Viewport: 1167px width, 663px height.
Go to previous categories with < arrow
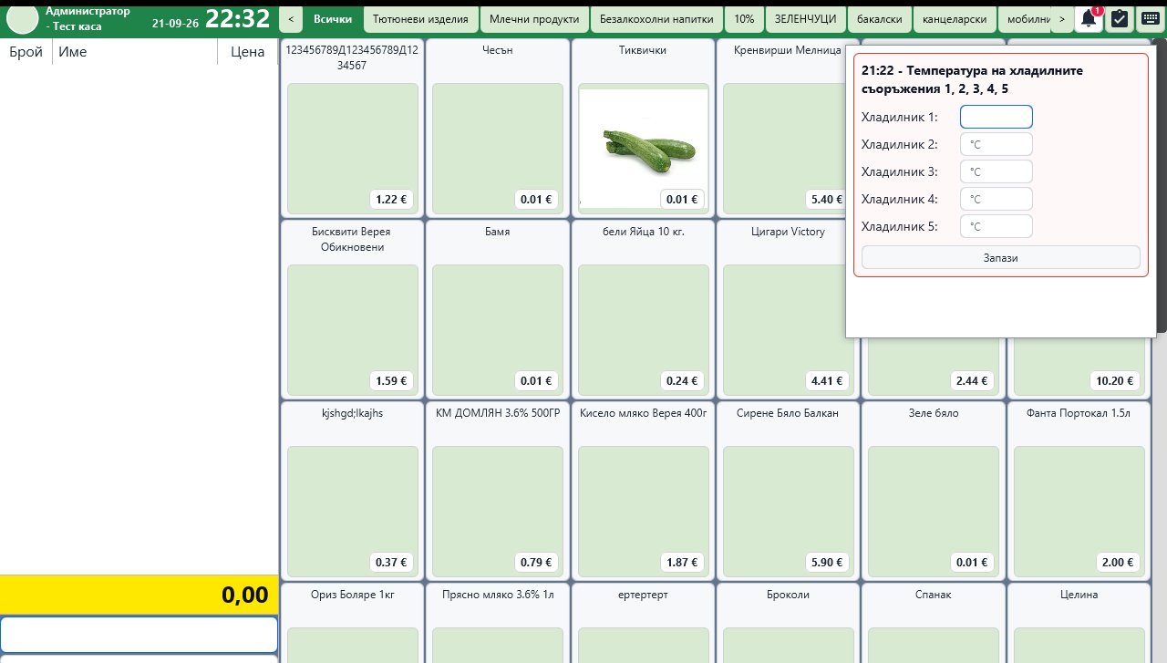[x=290, y=18]
